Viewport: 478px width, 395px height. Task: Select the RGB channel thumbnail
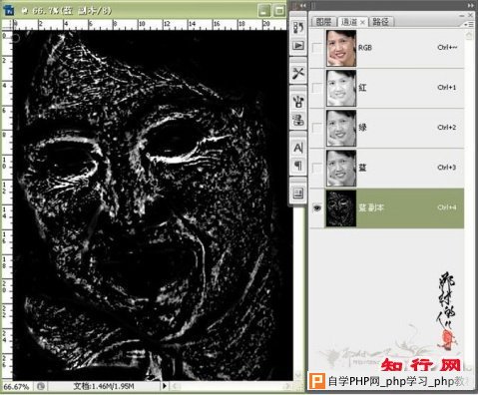[341, 48]
